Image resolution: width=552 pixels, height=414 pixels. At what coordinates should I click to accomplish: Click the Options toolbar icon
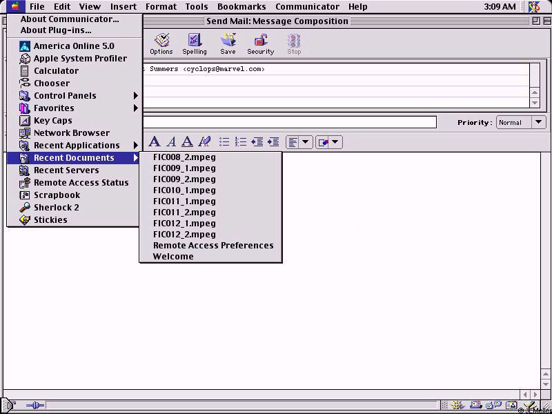pyautogui.click(x=161, y=44)
